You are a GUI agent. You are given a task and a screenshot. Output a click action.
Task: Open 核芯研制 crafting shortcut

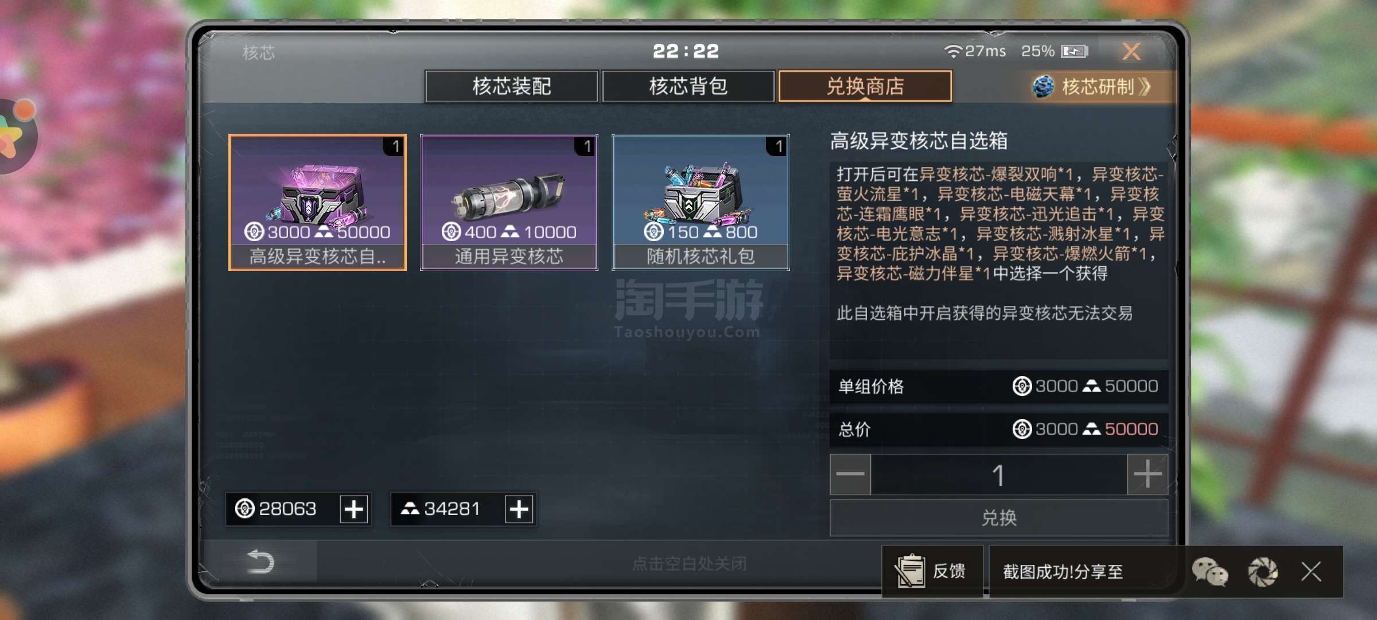(x=1093, y=87)
